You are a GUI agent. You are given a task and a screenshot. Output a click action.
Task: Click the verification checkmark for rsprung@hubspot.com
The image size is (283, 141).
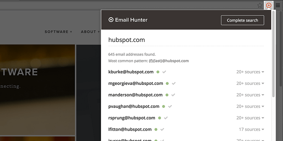point(166,118)
